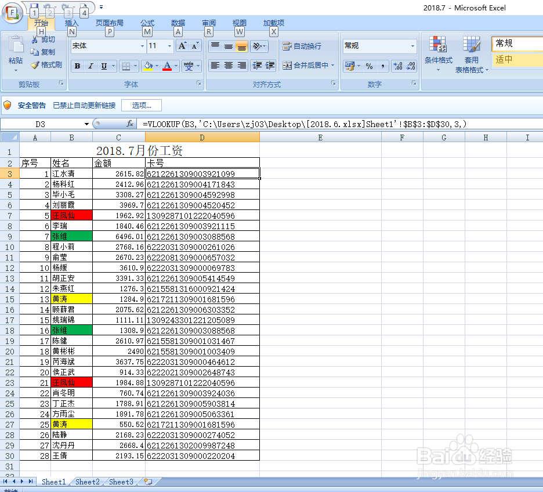The height and width of the screenshot is (492, 543).
Task: Click 合并后居中 merge and center
Action: pos(305,66)
